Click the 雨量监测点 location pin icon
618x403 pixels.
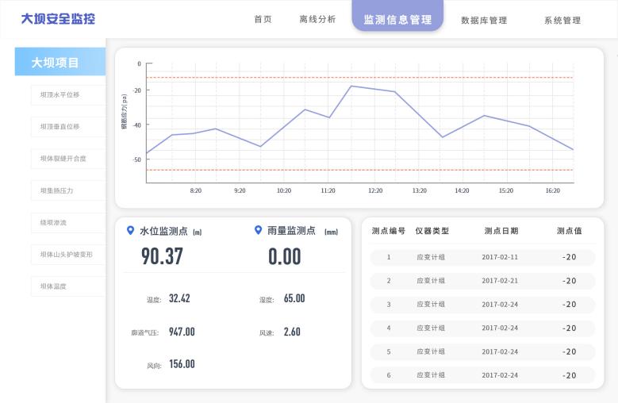[258, 231]
